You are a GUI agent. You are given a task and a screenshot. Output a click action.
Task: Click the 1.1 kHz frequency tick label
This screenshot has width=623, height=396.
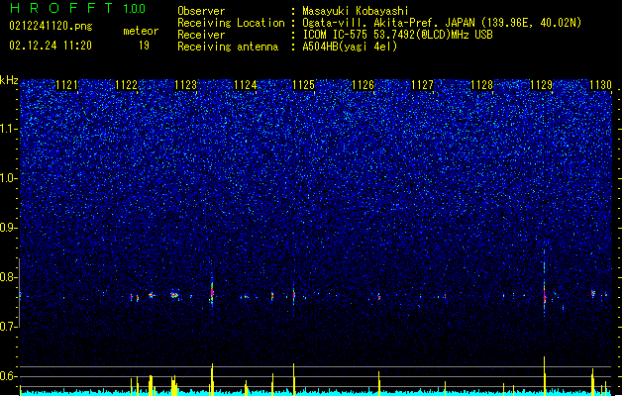coord(9,129)
